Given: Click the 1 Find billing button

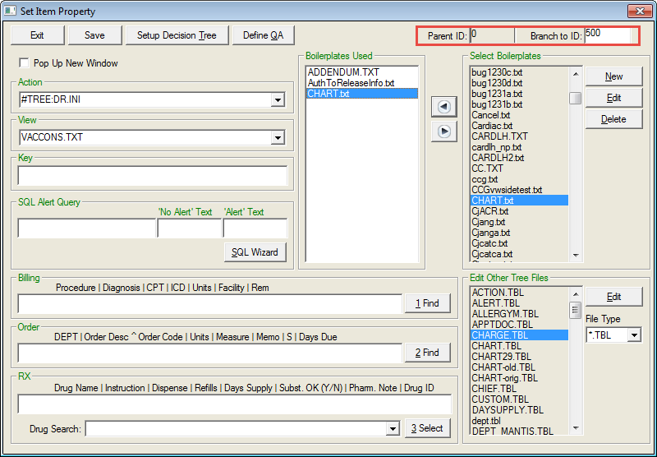Looking at the screenshot, I should (427, 303).
